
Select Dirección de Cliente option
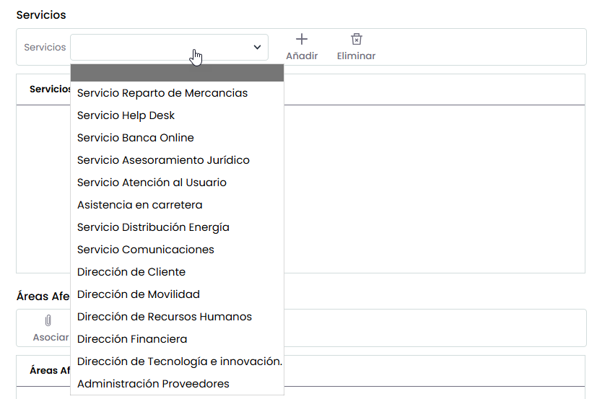point(131,272)
